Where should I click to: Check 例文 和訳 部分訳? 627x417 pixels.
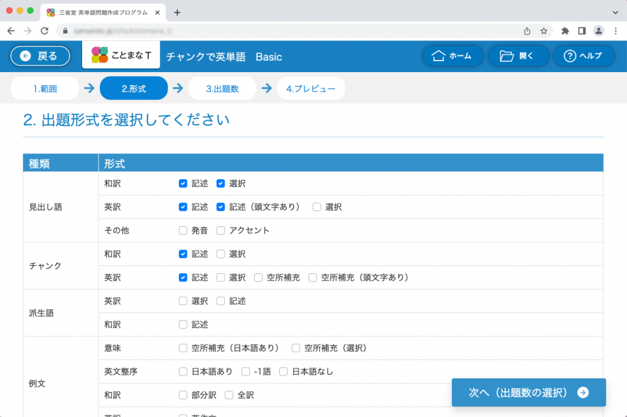pyautogui.click(x=182, y=395)
